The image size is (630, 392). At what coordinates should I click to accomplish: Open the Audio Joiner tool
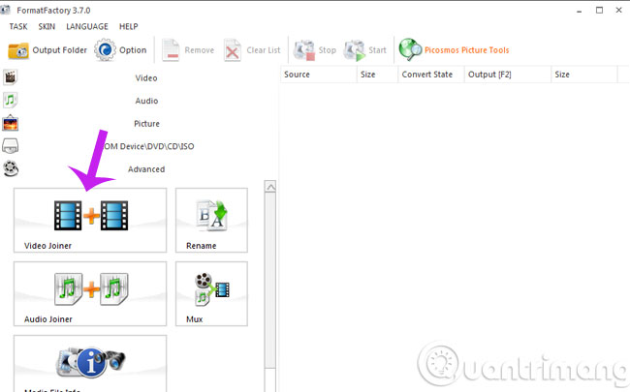(x=90, y=293)
